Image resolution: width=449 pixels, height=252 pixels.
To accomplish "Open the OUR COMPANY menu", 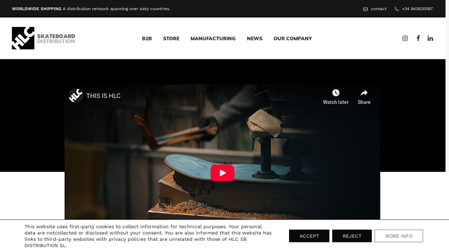I will (292, 39).
